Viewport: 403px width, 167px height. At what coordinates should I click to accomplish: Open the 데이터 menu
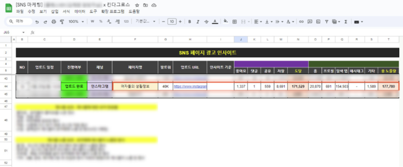pos(80,11)
